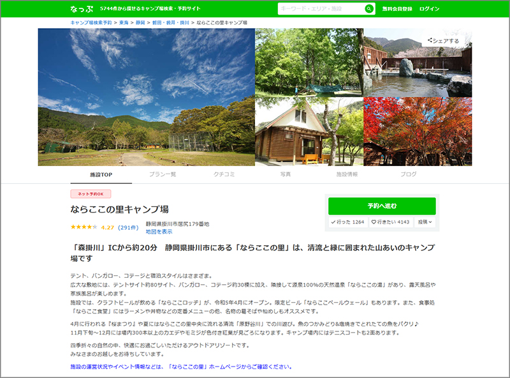510x378 pixels.
Task: Mark visited with 行った checkmark button
Action: tap(348, 222)
